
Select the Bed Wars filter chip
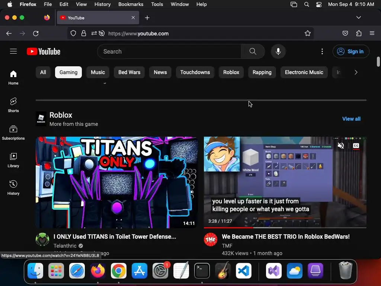tap(129, 72)
